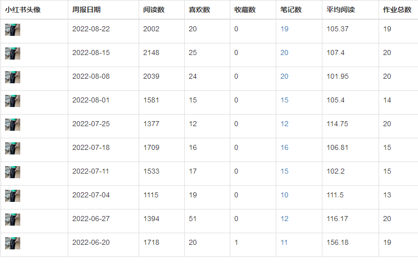This screenshot has width=418, height=266.
Task: Open avatar thumbnail in the 2022-07-11 row
Action: click(x=13, y=172)
